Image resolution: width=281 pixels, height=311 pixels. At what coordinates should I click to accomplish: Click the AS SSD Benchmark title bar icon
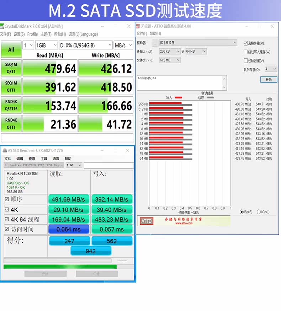pos(5,151)
